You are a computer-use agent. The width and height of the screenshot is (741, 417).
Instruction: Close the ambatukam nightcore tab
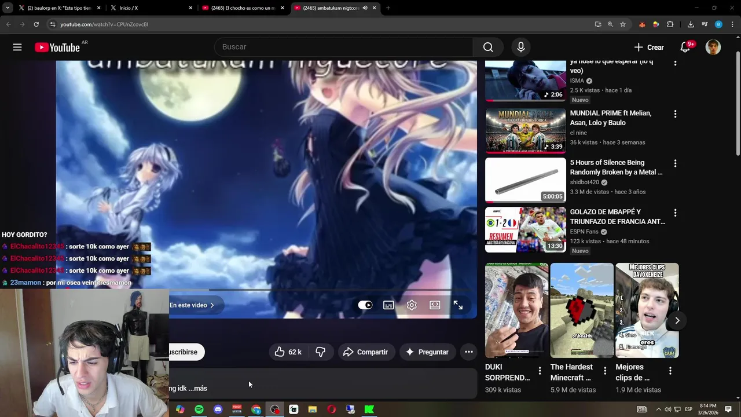375,8
